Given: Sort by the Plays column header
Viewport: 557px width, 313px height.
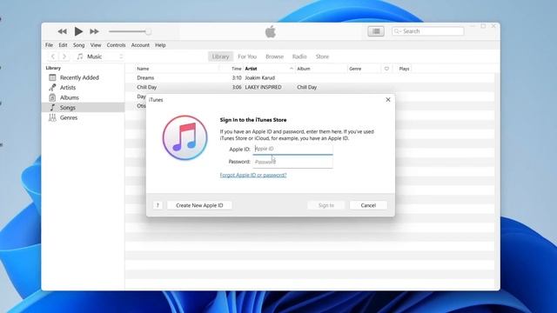Looking at the screenshot, I should [404, 69].
